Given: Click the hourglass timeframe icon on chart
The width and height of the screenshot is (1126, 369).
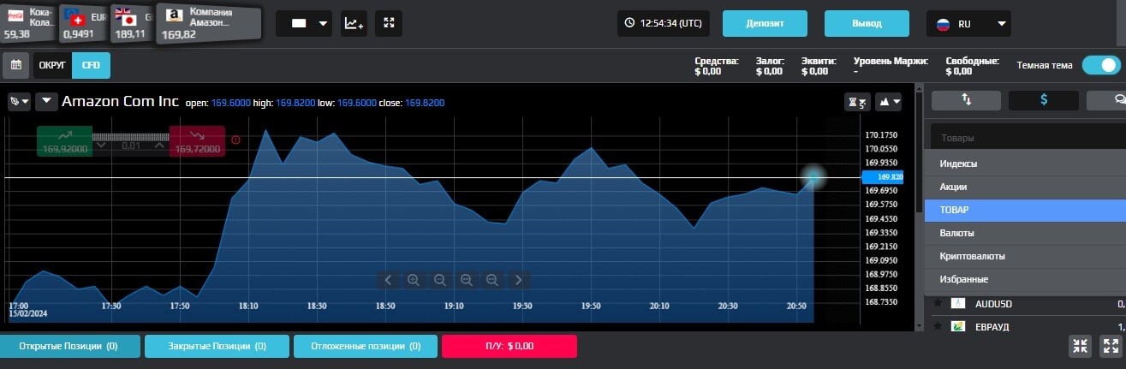Looking at the screenshot, I should point(857,103).
